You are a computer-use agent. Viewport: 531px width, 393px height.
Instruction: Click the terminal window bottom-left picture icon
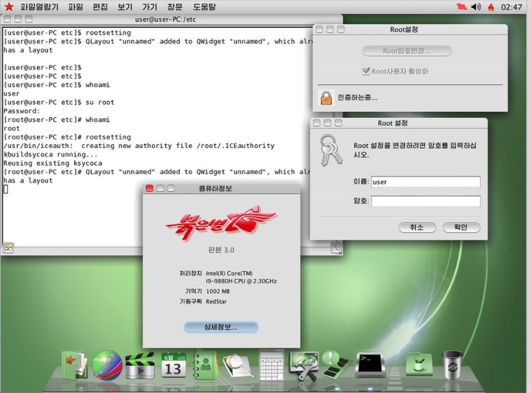click(x=8, y=248)
